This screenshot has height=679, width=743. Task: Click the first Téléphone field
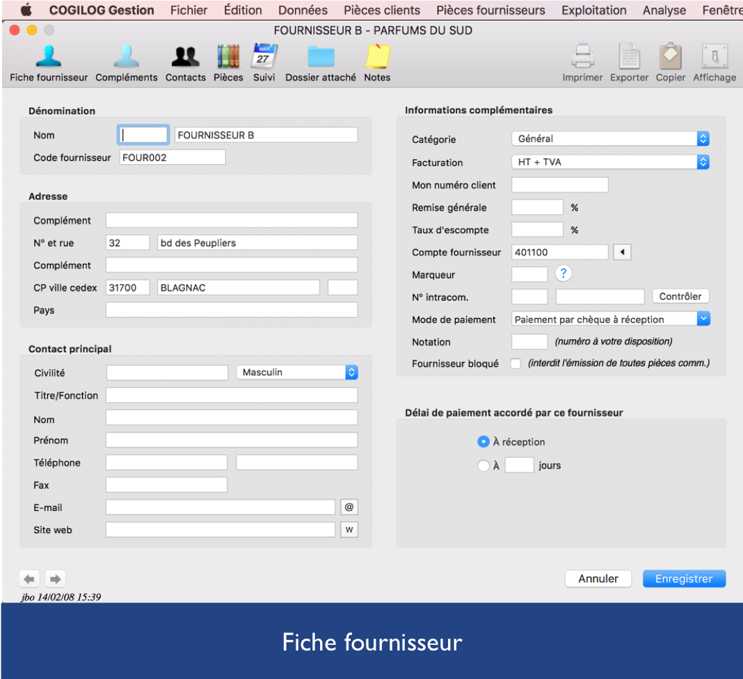[x=166, y=462]
